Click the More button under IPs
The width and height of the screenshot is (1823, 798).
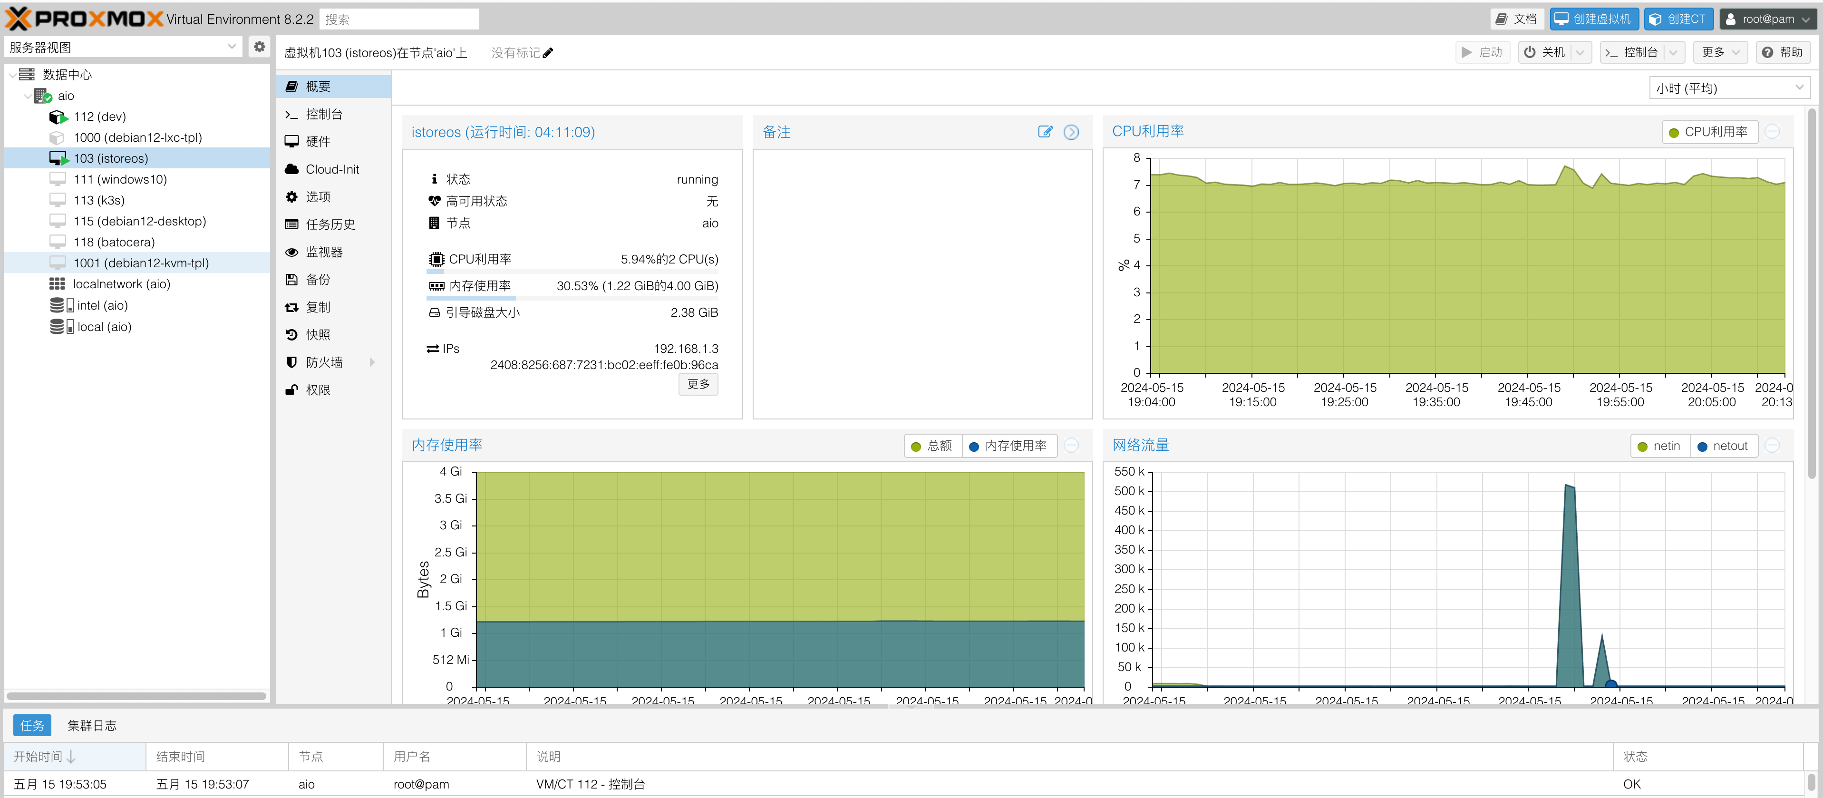pyautogui.click(x=698, y=384)
